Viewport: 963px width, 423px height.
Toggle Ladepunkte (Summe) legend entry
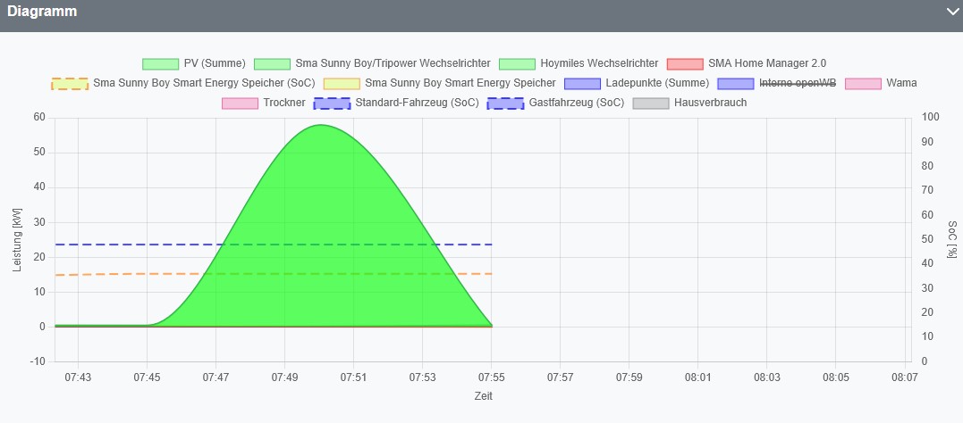[582, 83]
